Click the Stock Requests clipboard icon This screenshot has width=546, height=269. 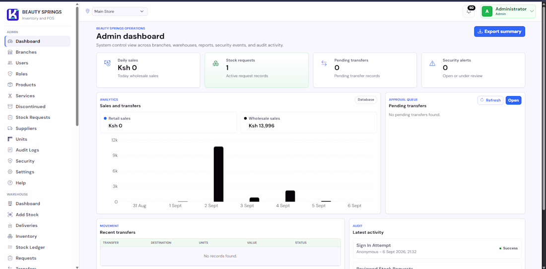(x=10, y=117)
